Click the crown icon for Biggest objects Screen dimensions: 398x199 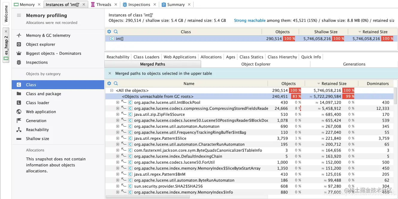(19, 53)
